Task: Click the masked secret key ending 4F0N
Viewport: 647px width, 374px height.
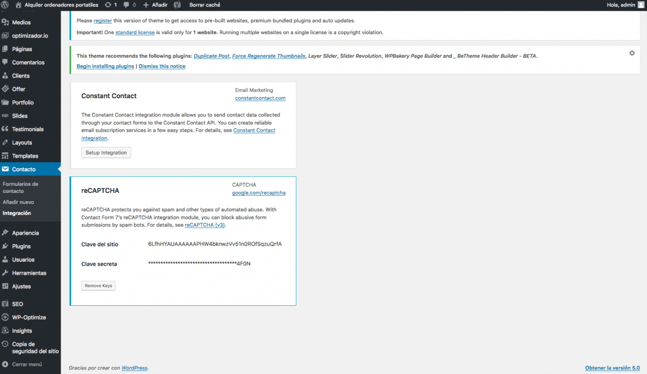Action: pos(199,263)
